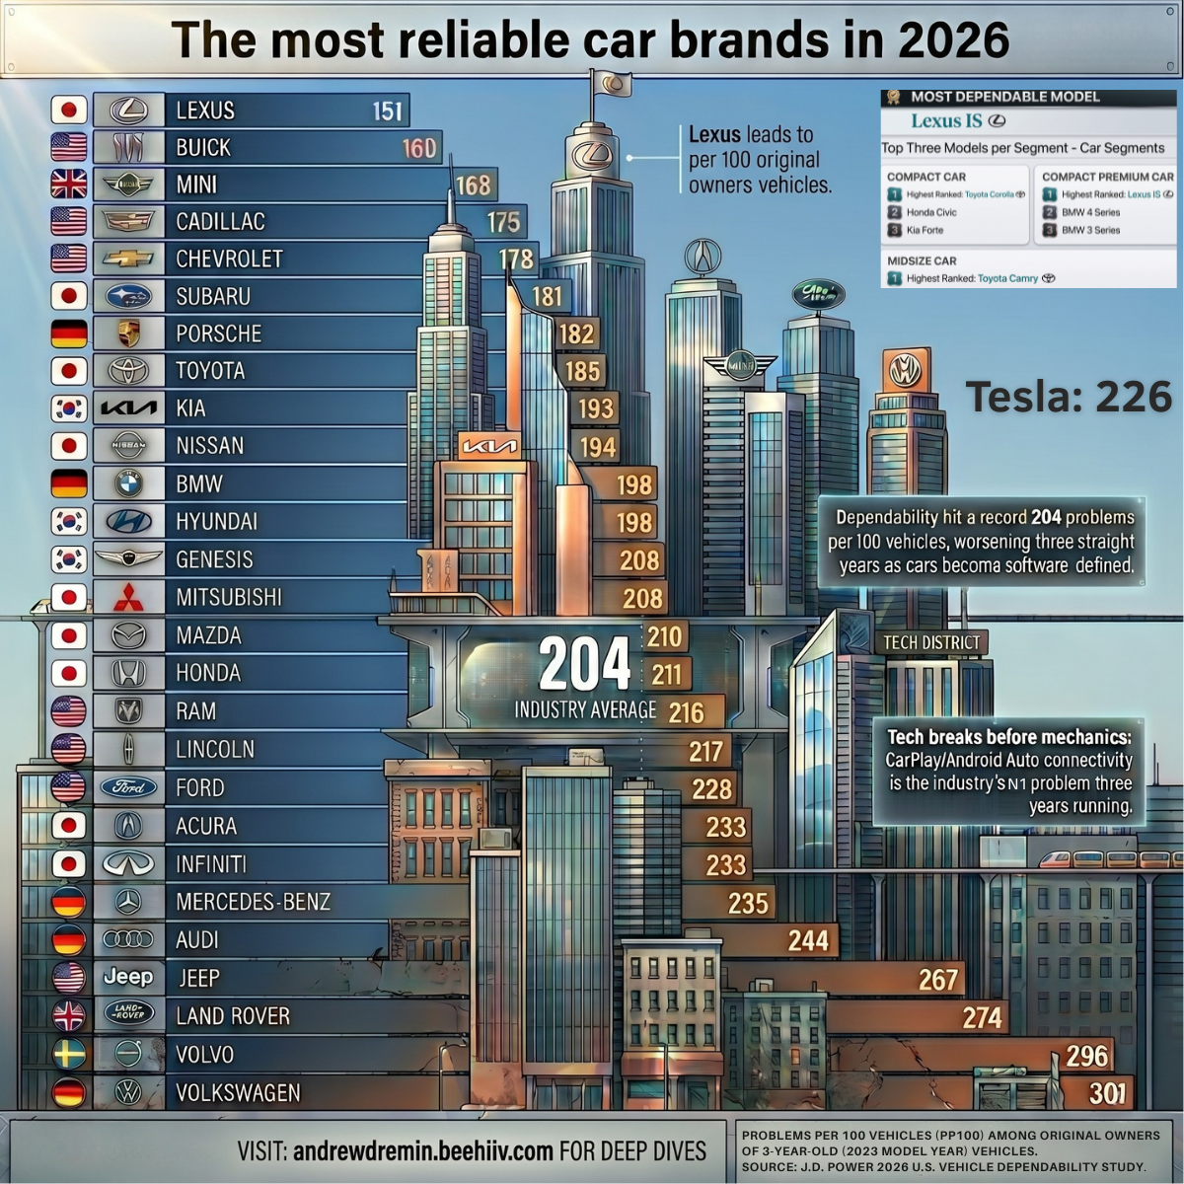1184x1184 pixels.
Task: Click the Volvo logo
Action: 128,1054
